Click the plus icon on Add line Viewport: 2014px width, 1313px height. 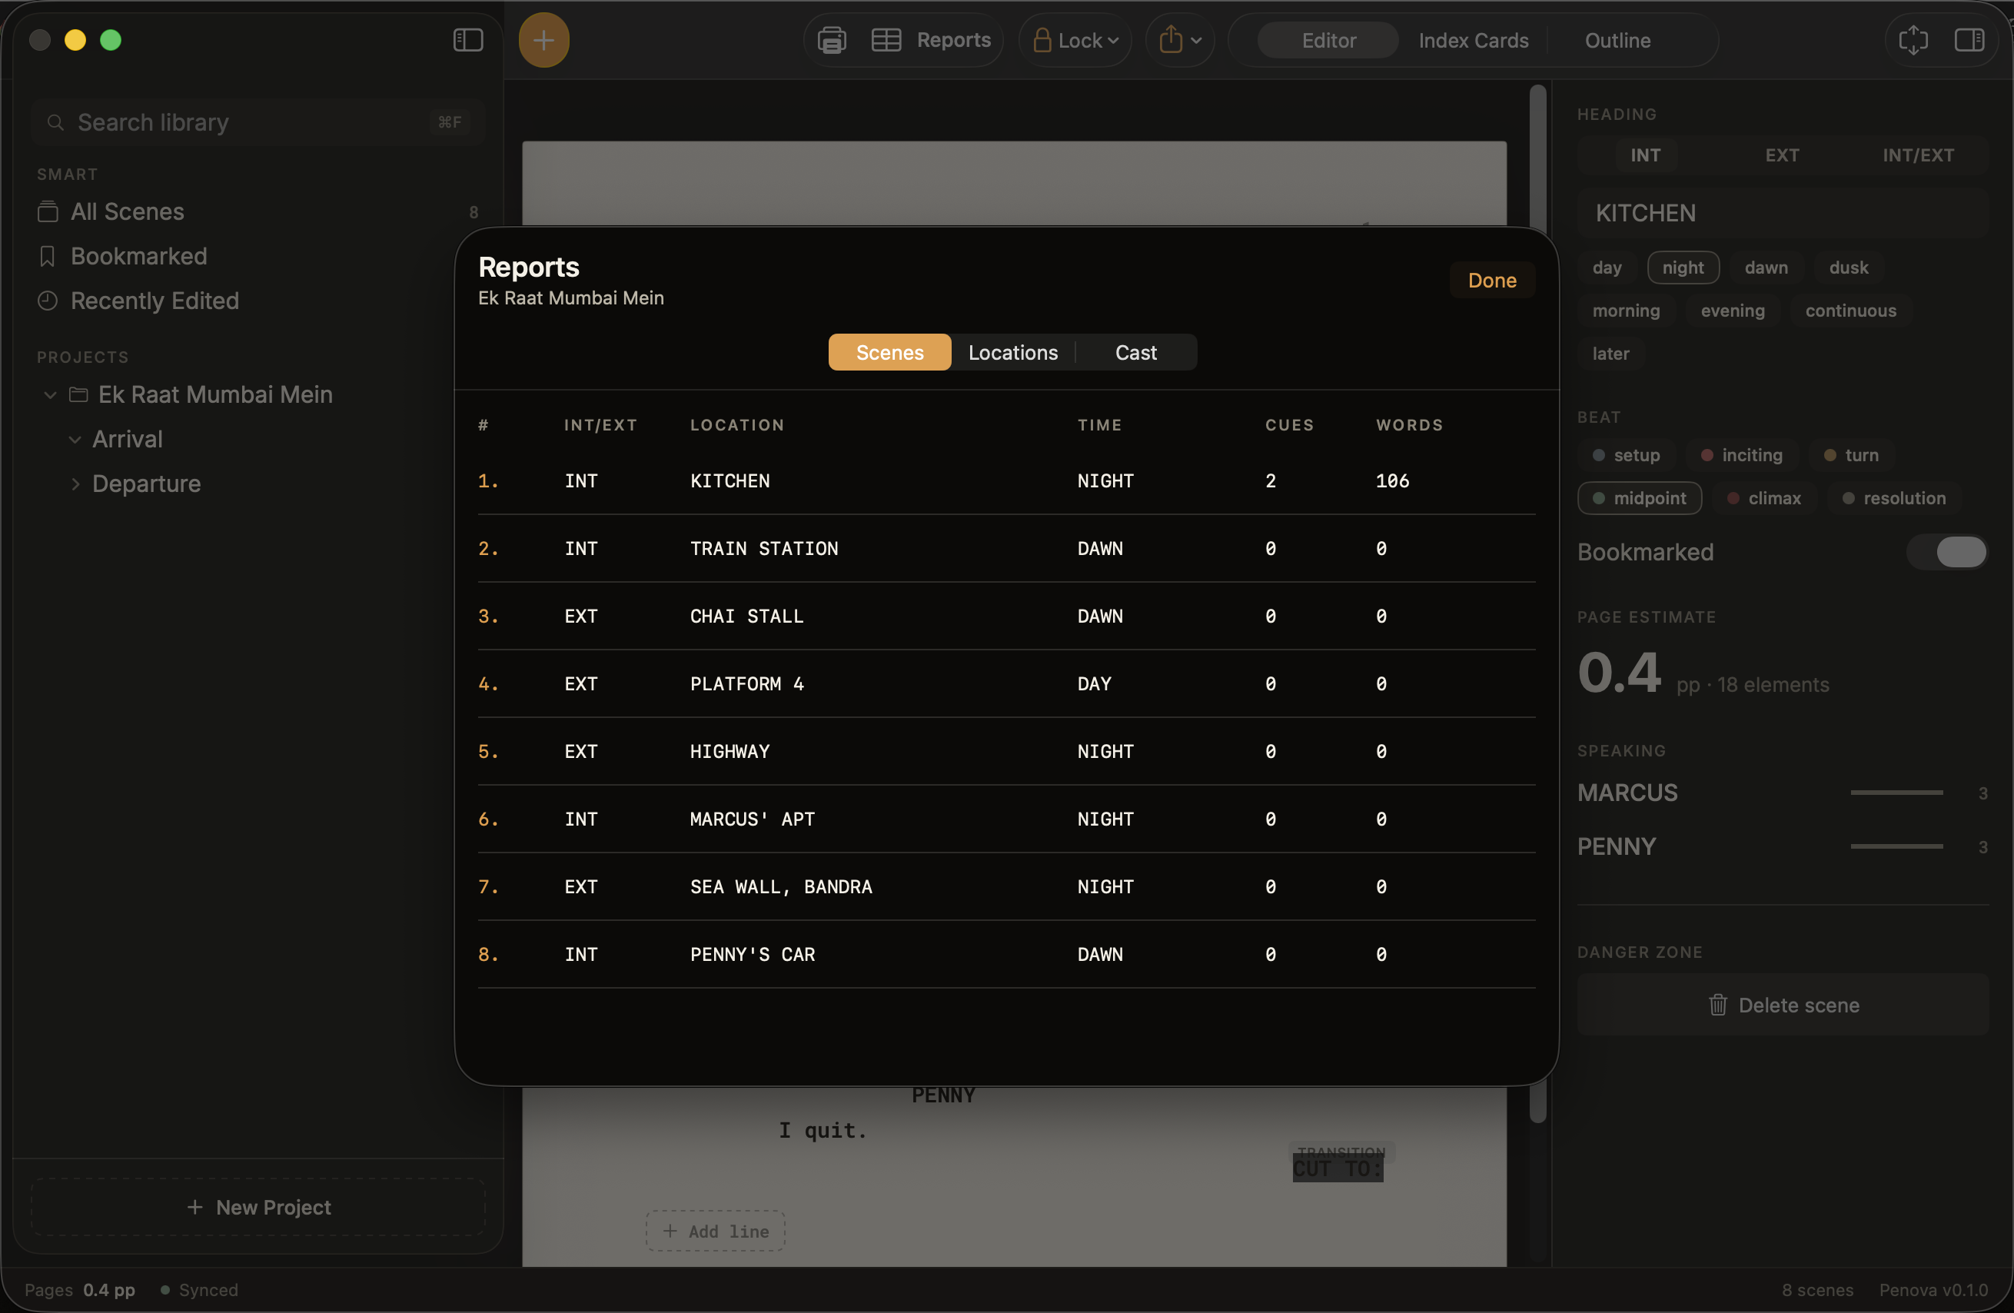click(x=670, y=1231)
